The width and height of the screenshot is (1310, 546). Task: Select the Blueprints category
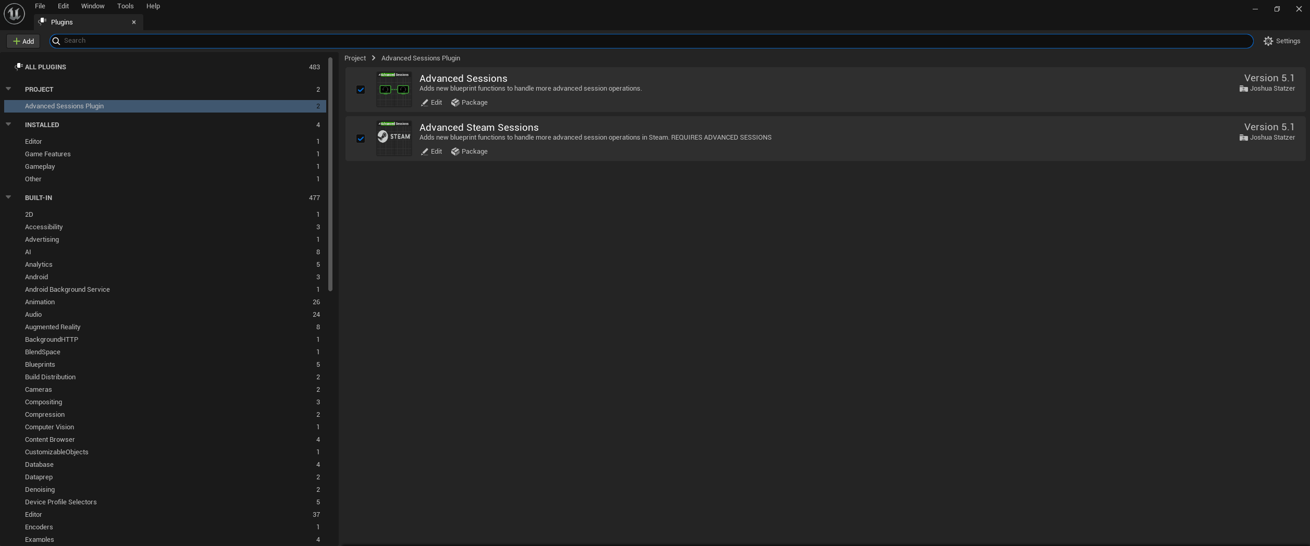[x=165, y=365]
